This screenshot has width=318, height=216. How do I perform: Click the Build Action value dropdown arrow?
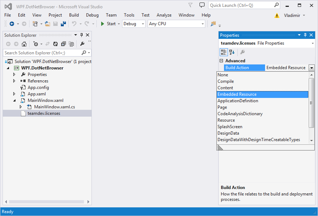[x=312, y=68]
